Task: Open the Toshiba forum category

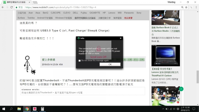Action: click(x=31, y=18)
